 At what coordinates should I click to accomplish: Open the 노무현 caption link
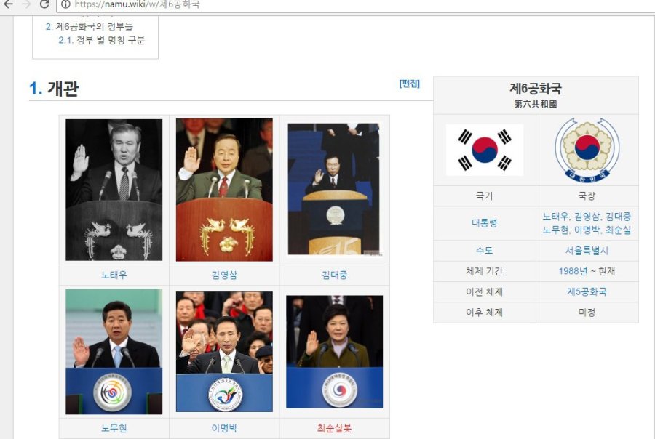[x=114, y=428]
